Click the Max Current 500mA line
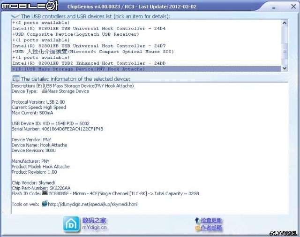 [x=32, y=113]
